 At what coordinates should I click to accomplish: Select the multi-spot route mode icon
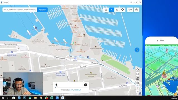(117, 10)
